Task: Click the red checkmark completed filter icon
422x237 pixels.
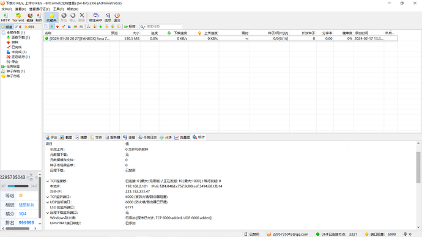Action: coord(64,27)
